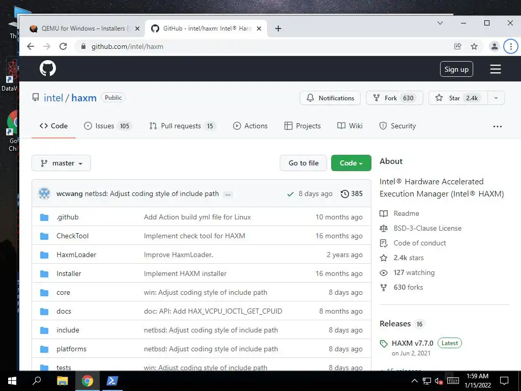521x391 pixels.
Task: Open the Chrome profile avatar icon
Action: click(x=495, y=46)
